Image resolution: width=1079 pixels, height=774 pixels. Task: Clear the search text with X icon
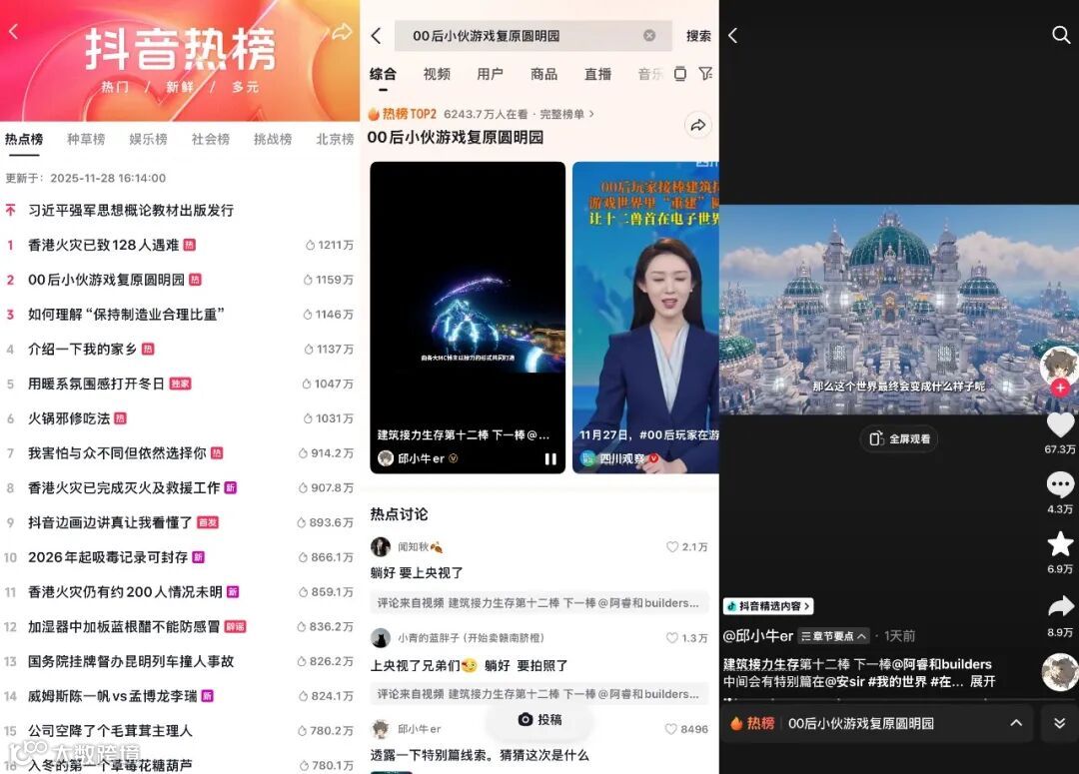coord(649,36)
